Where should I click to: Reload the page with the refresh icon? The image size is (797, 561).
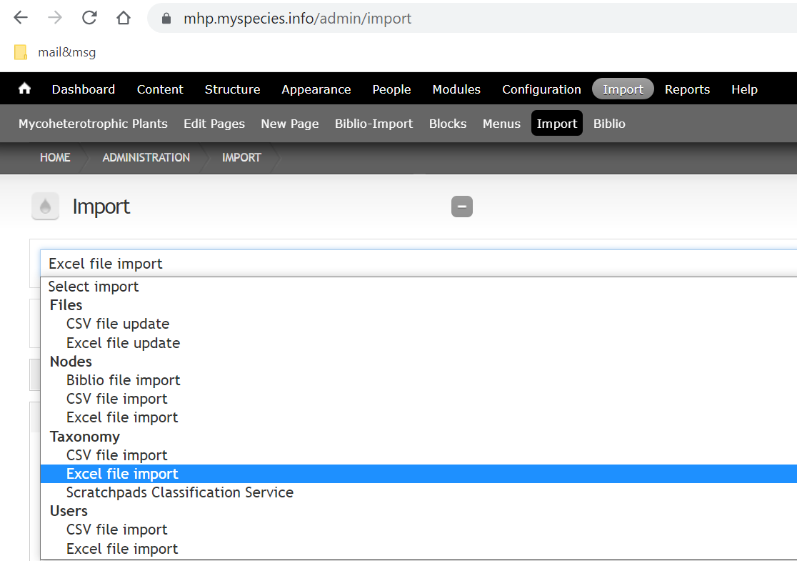(x=89, y=18)
